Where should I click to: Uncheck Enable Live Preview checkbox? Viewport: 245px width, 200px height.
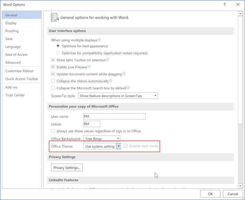tap(53, 67)
